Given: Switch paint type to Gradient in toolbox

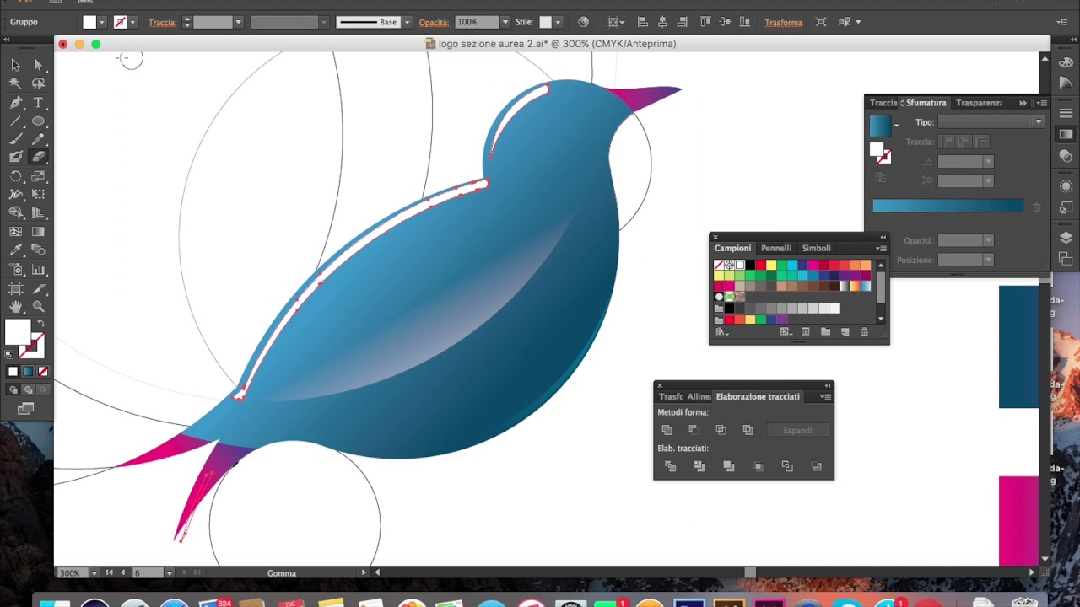Looking at the screenshot, I should [x=28, y=372].
